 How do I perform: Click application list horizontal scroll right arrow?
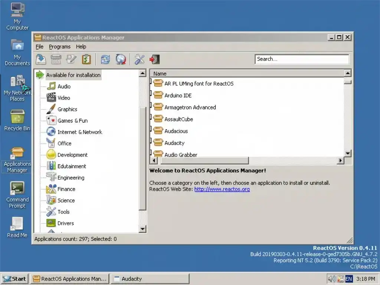pos(341,160)
